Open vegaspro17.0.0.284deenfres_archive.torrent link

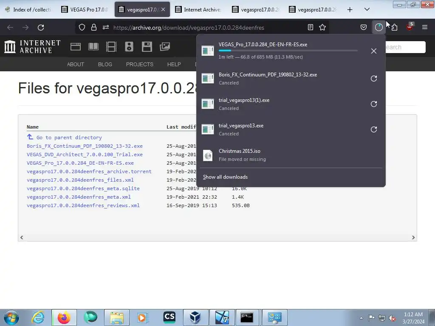point(89,171)
